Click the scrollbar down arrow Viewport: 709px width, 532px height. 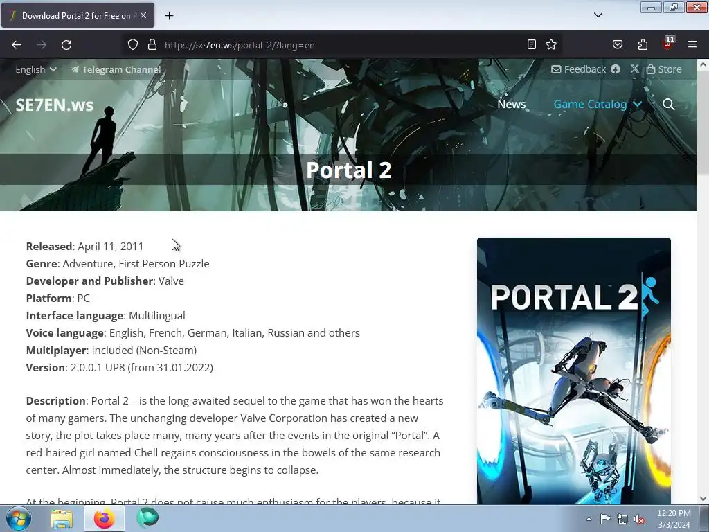click(x=703, y=499)
